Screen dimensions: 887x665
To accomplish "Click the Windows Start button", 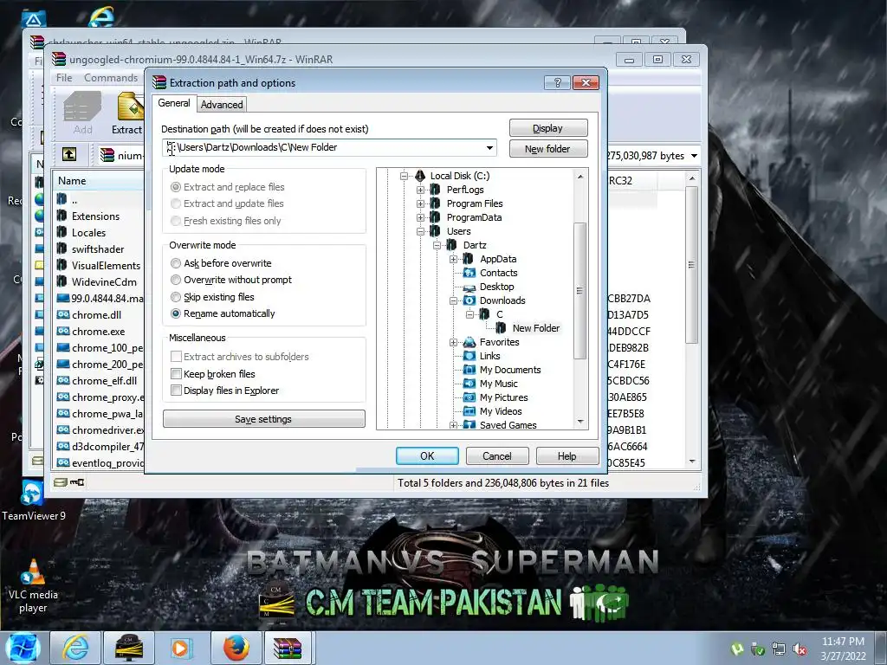I will coord(23,648).
